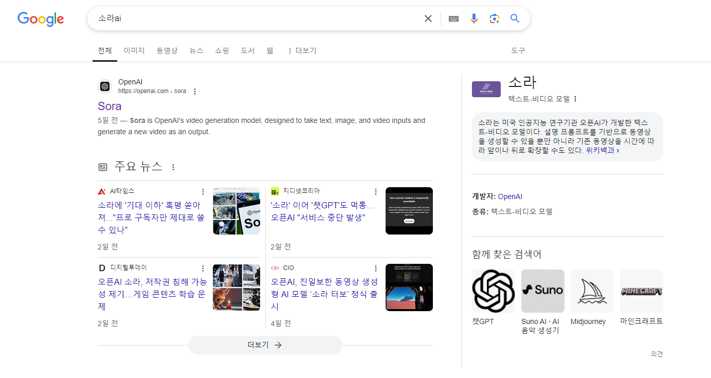Screen dimensions: 711x378
Task: Open three-dot menu for AI타임스 article
Action: (x=203, y=192)
